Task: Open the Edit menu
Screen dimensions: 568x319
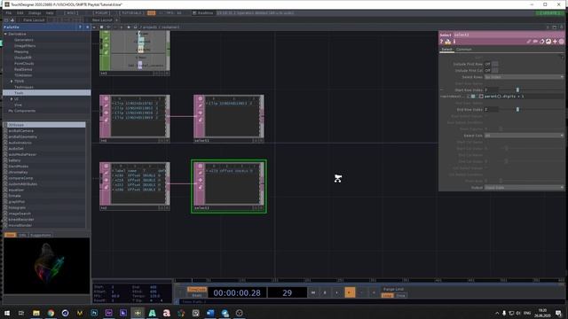Action: click(x=20, y=13)
